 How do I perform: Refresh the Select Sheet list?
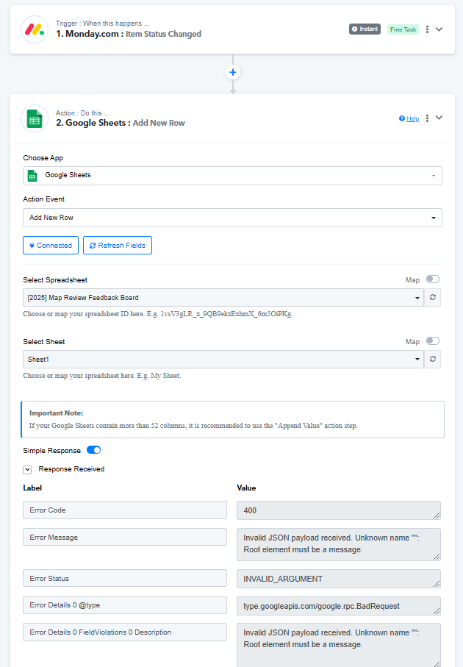(432, 359)
